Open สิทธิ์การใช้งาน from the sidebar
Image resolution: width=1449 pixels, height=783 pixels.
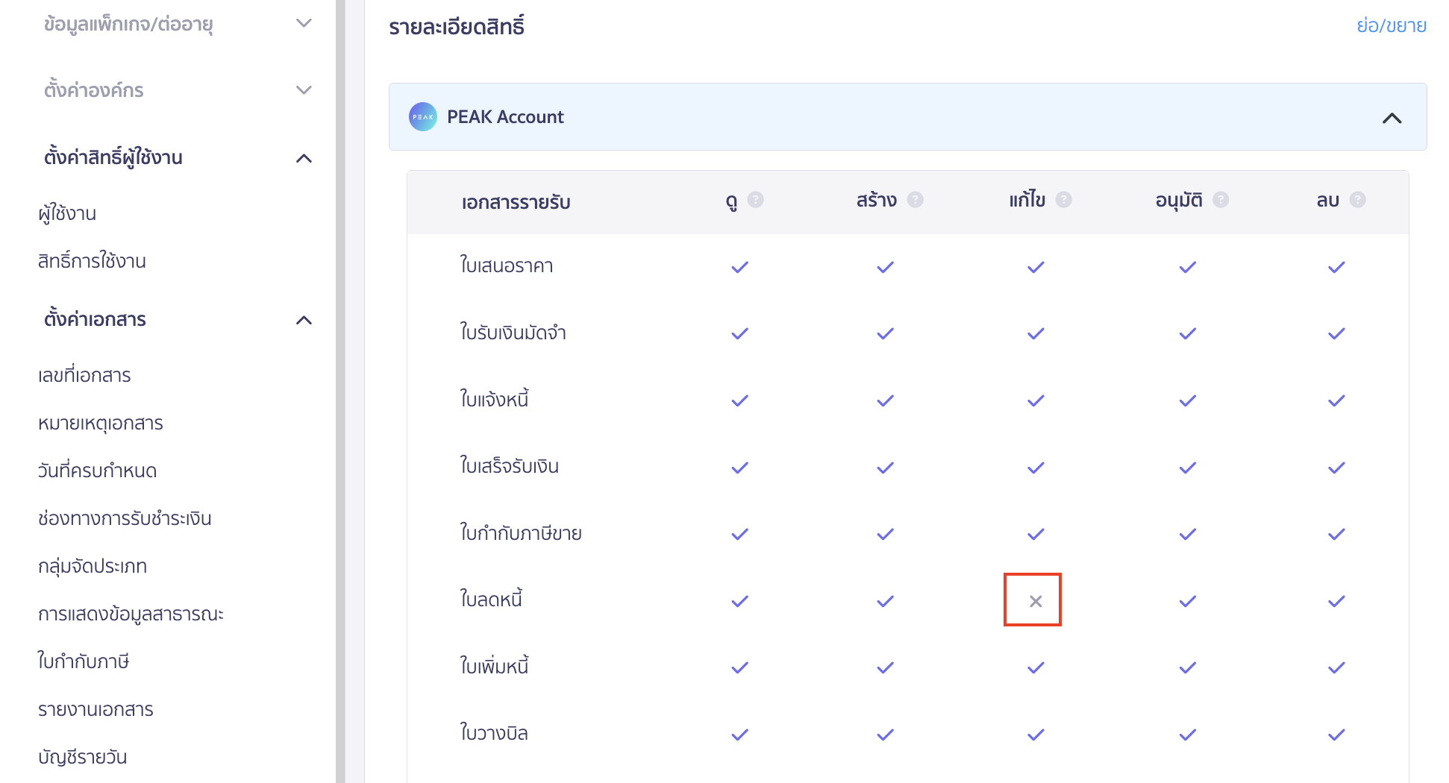(x=93, y=261)
